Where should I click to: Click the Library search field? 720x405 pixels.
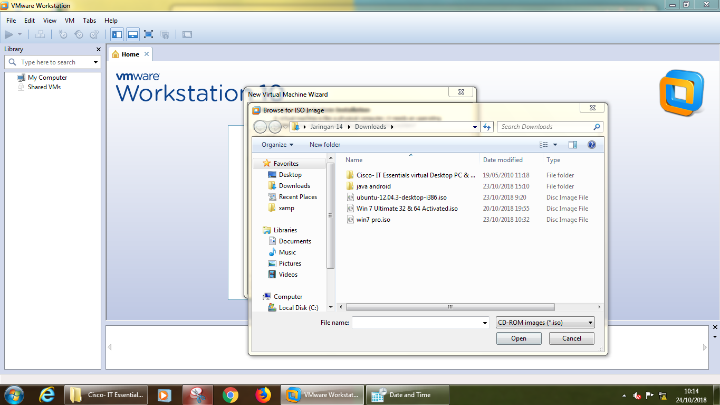[x=48, y=62]
